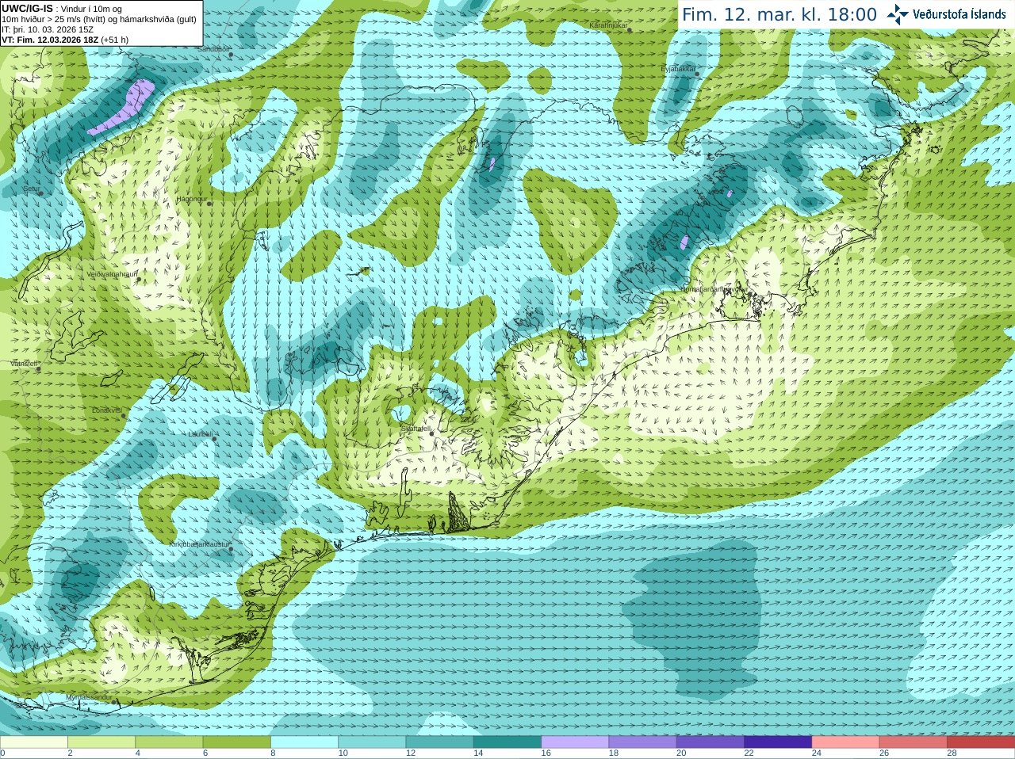Click the 4–6 m/s green legend swatch

coord(169,742)
